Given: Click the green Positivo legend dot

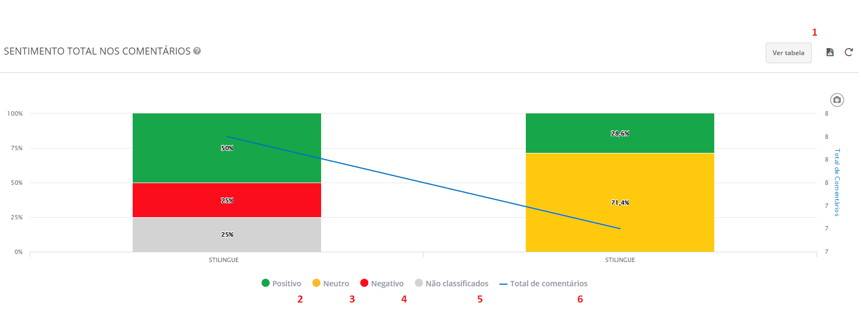Looking at the screenshot, I should [x=265, y=283].
